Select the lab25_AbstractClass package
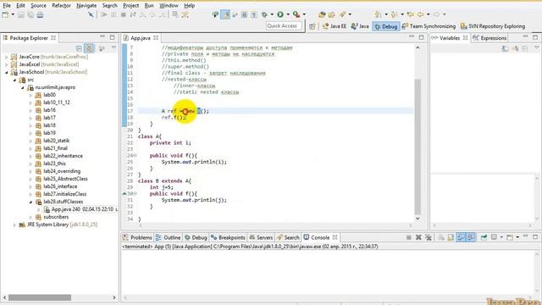542x305 pixels. (x=65, y=179)
